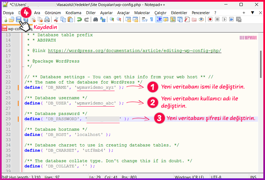Click 'wpmavidemo_abc' database user value
The image size is (265, 180).
click(95, 103)
